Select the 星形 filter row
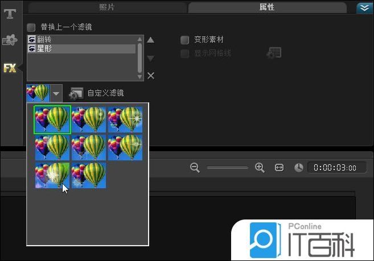This screenshot has width=374, height=261. click(81, 49)
